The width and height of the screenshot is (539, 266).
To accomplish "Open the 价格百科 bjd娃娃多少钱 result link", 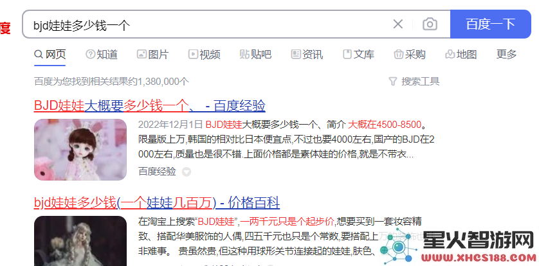I will (x=157, y=203).
